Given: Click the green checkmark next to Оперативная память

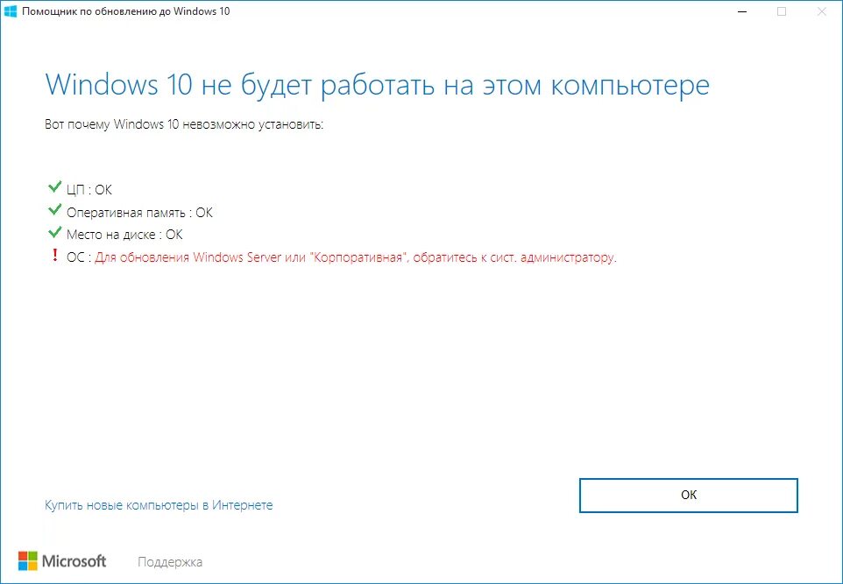Looking at the screenshot, I should pyautogui.click(x=55, y=209).
